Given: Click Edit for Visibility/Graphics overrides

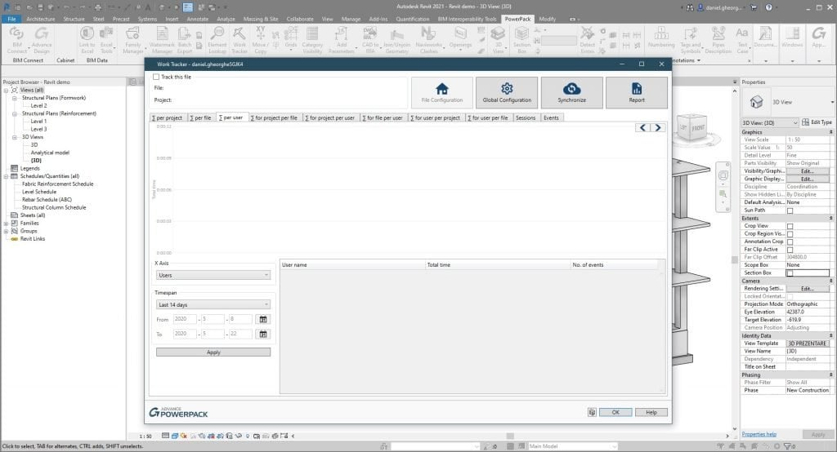Looking at the screenshot, I should pyautogui.click(x=807, y=171).
